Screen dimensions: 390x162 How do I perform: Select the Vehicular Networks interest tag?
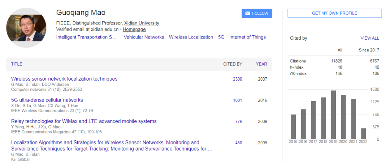(x=144, y=37)
